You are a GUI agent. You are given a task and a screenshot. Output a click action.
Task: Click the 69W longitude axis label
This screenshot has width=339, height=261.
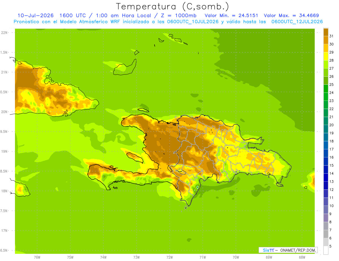point(269,257)
